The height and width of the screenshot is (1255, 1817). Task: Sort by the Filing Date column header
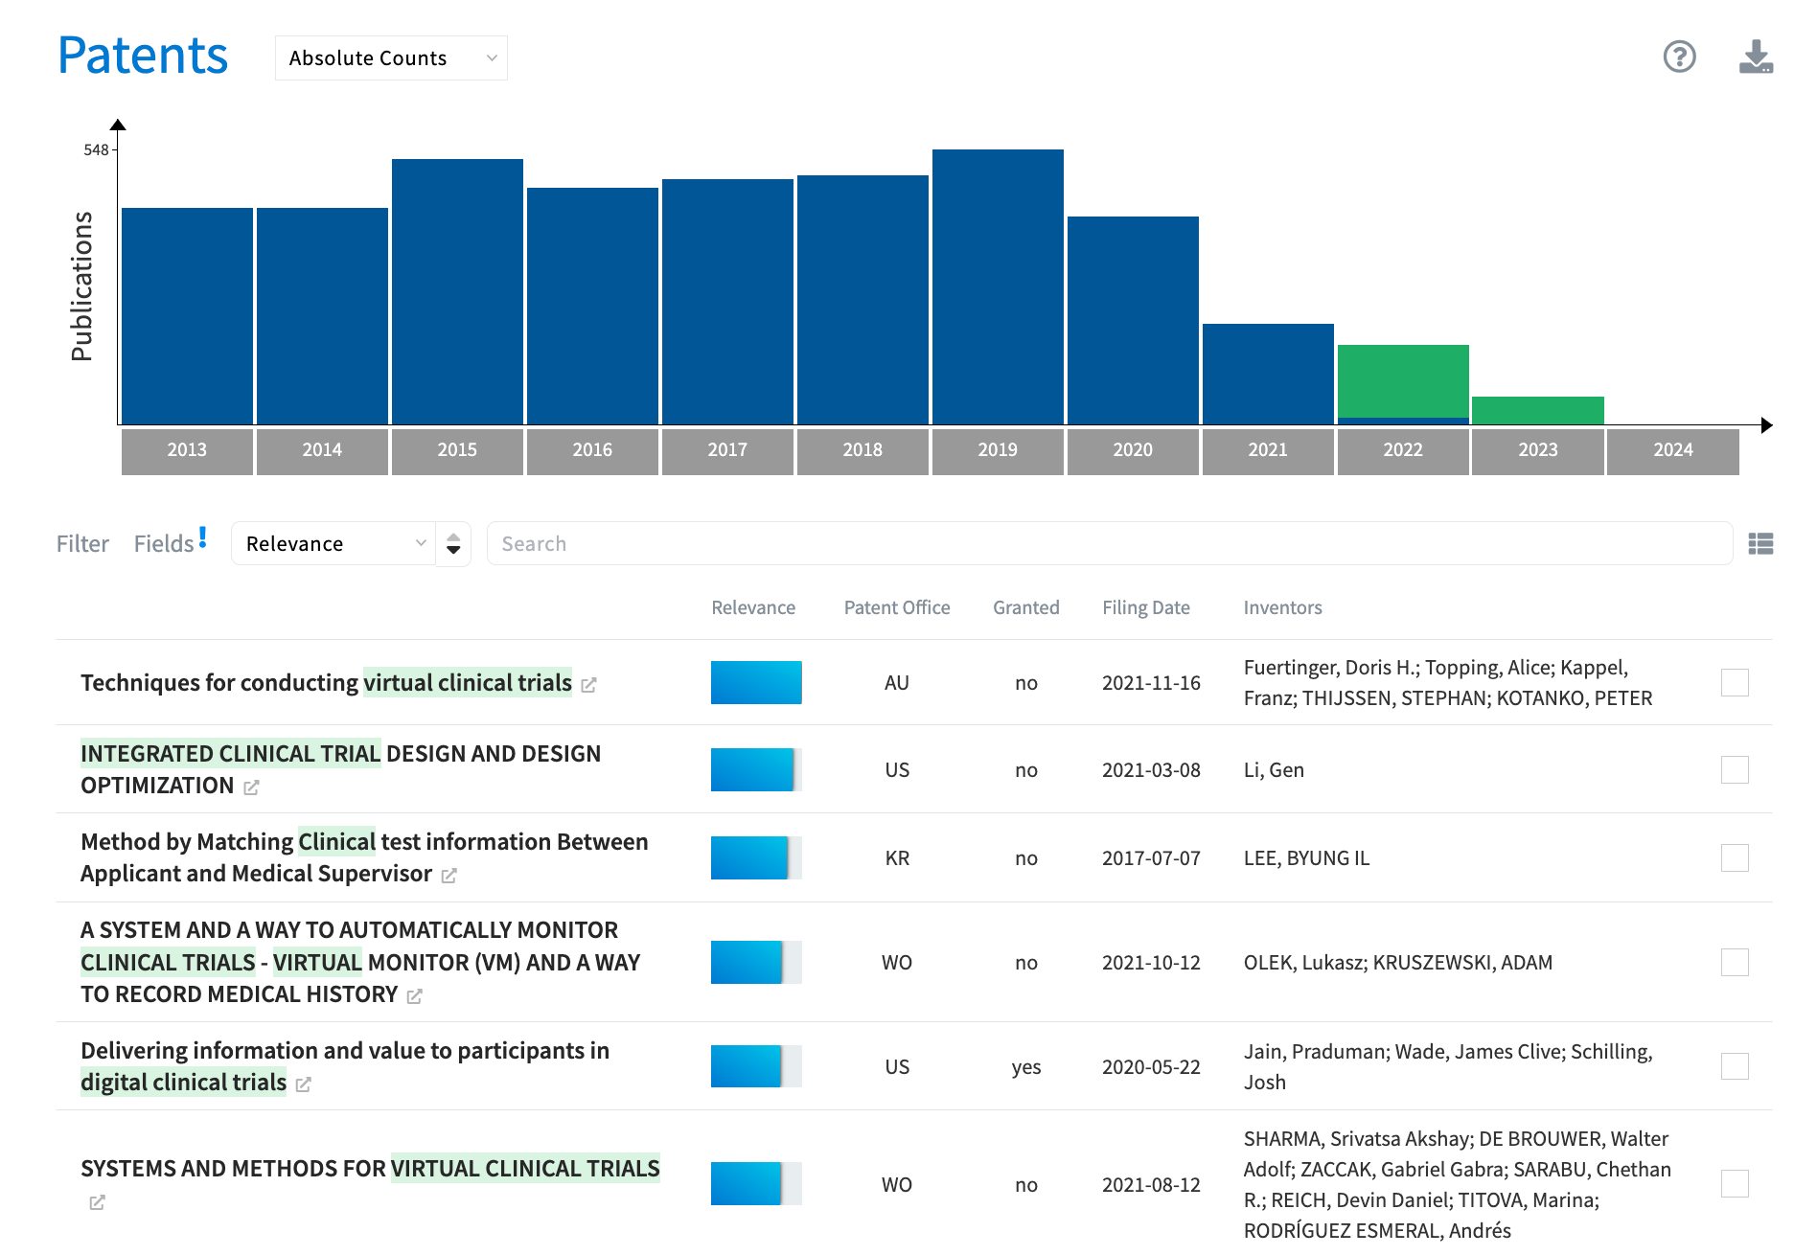click(x=1145, y=607)
